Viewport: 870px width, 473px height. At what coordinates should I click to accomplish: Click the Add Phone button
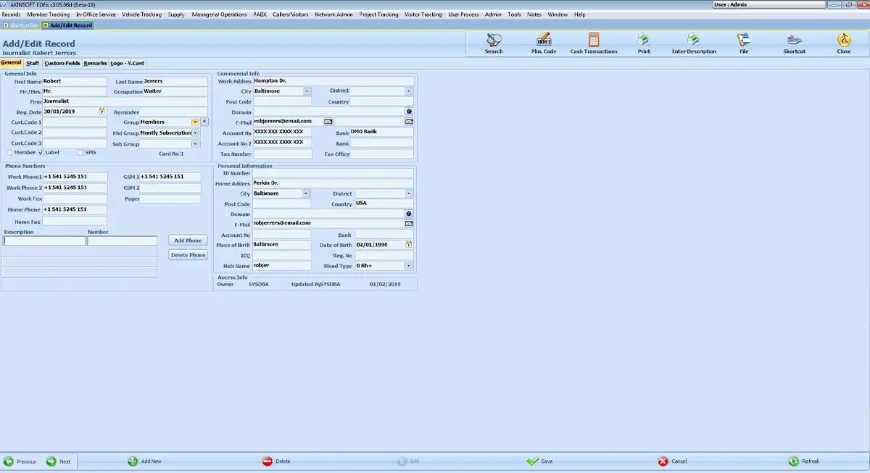point(188,240)
